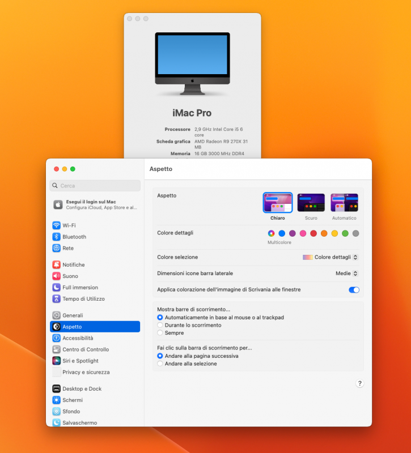Open Wi-Fi settings pane
411x453 pixels.
(95, 225)
